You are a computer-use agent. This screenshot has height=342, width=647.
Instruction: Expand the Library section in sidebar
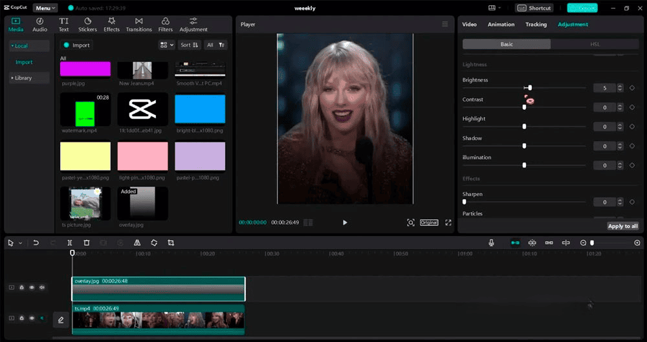[29, 78]
